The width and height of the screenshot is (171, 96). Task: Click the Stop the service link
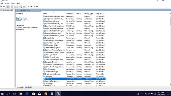tap(17, 18)
